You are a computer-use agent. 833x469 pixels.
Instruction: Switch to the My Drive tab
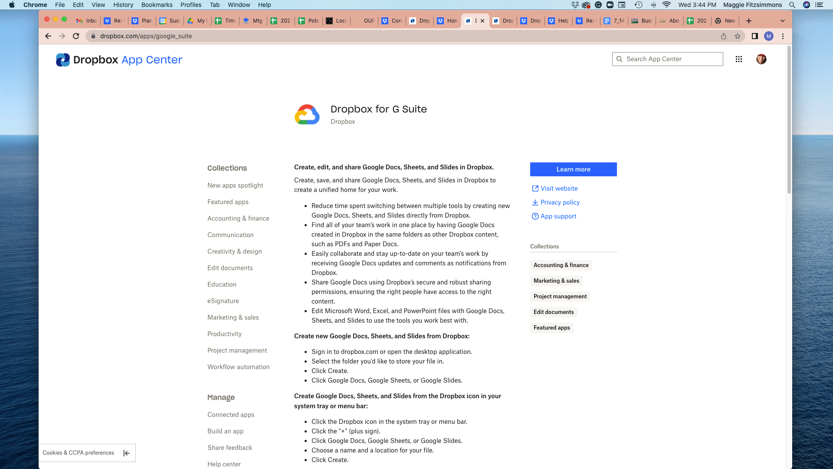[x=197, y=21]
